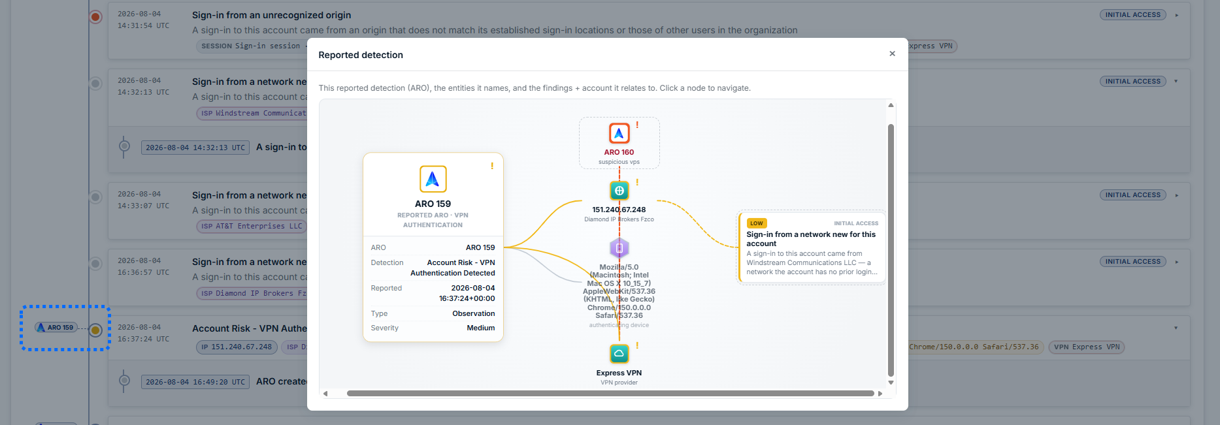Click the 2026-08-04 14:32:13 UTC sub-event timestamp
Image resolution: width=1220 pixels, height=425 pixels.
click(195, 148)
